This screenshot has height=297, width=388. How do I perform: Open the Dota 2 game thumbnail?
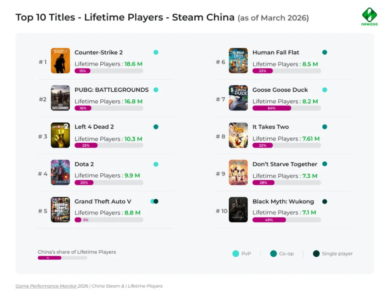point(60,172)
